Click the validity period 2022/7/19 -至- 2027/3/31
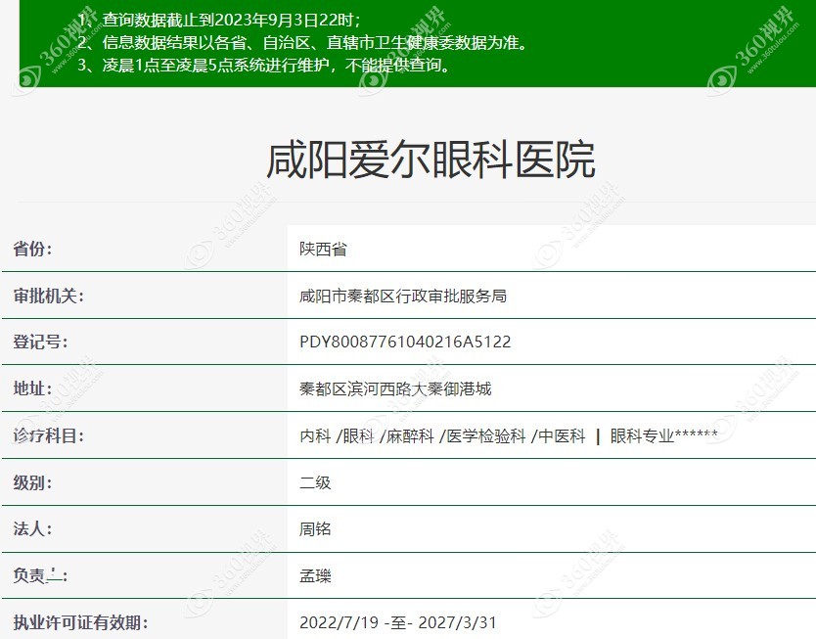The height and width of the screenshot is (639, 816). click(x=397, y=622)
